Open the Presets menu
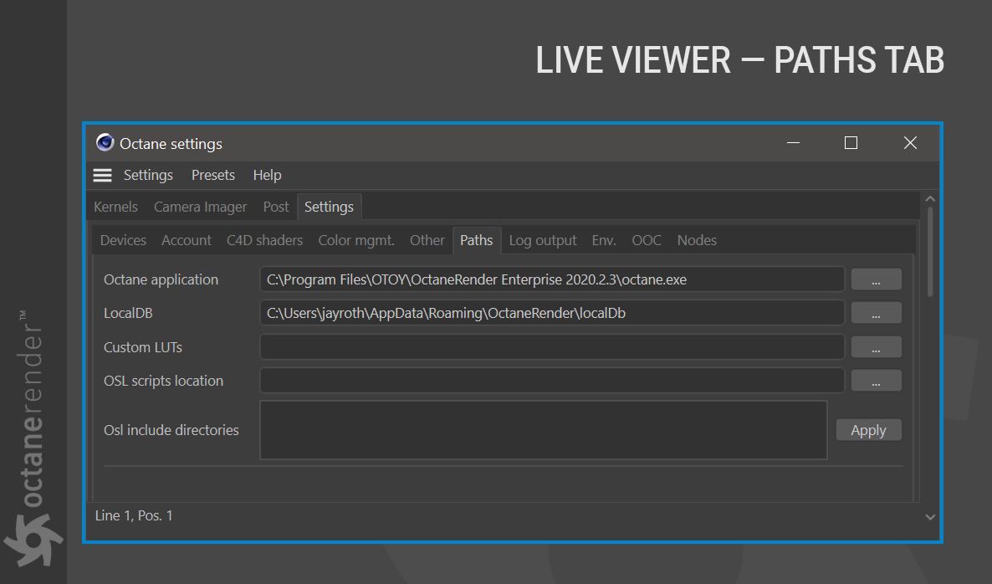Image resolution: width=992 pixels, height=584 pixels. [213, 175]
